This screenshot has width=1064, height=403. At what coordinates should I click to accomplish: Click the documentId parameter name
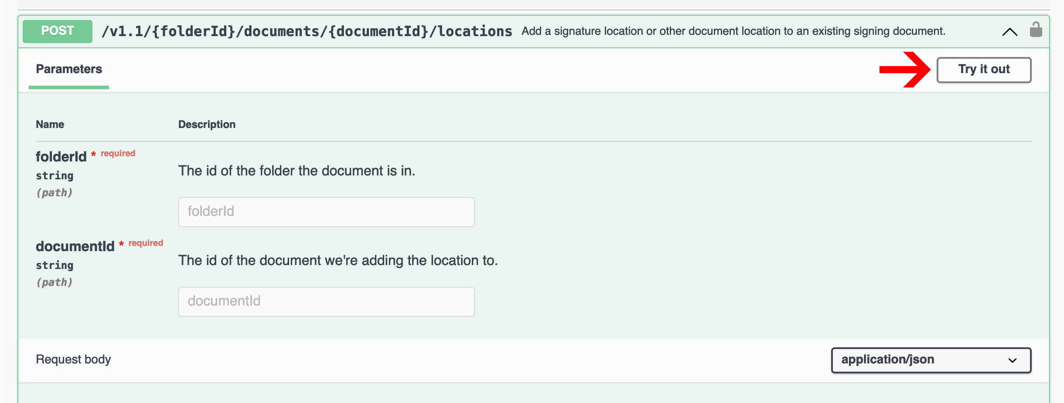click(x=75, y=246)
